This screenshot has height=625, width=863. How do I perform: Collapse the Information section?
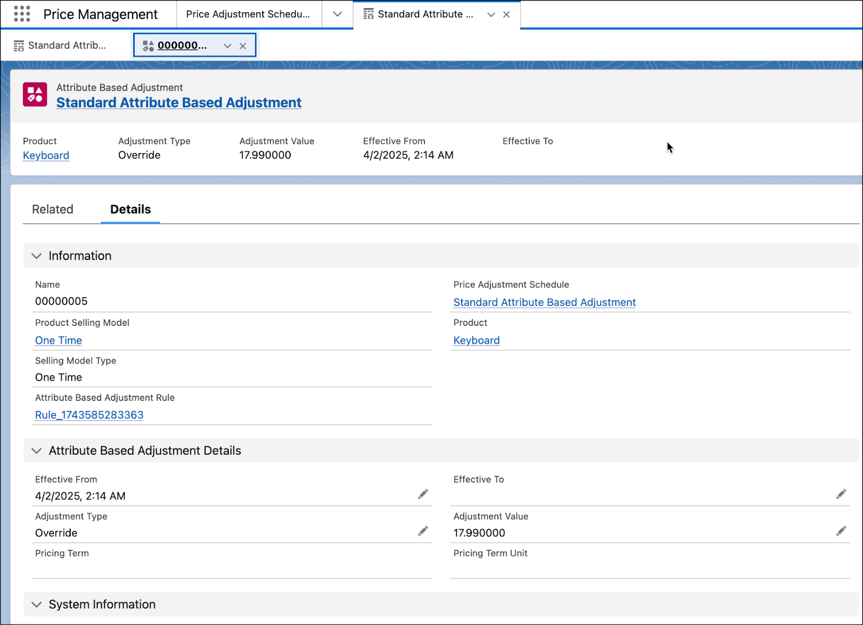37,256
